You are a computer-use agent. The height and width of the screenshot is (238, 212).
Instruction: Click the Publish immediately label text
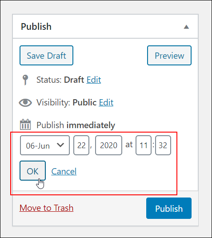(x=76, y=125)
